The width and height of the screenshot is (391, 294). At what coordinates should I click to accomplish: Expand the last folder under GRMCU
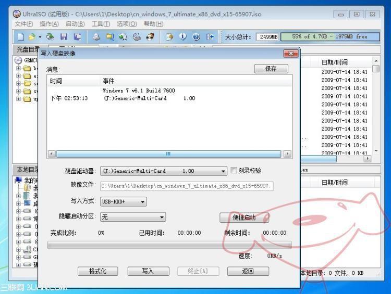[18, 99]
